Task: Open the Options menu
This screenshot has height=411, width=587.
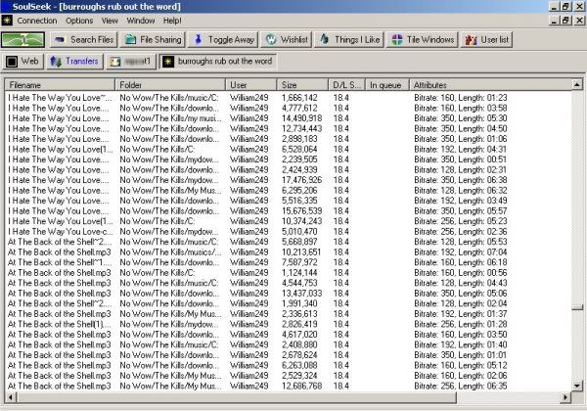Action: click(79, 20)
